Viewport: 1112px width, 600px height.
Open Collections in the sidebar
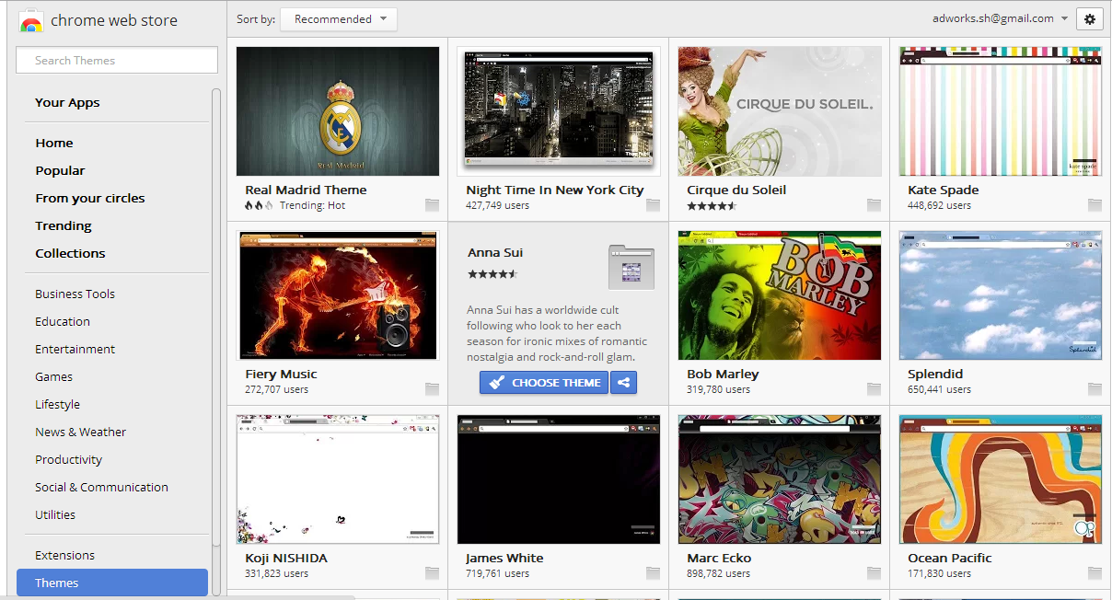point(70,254)
